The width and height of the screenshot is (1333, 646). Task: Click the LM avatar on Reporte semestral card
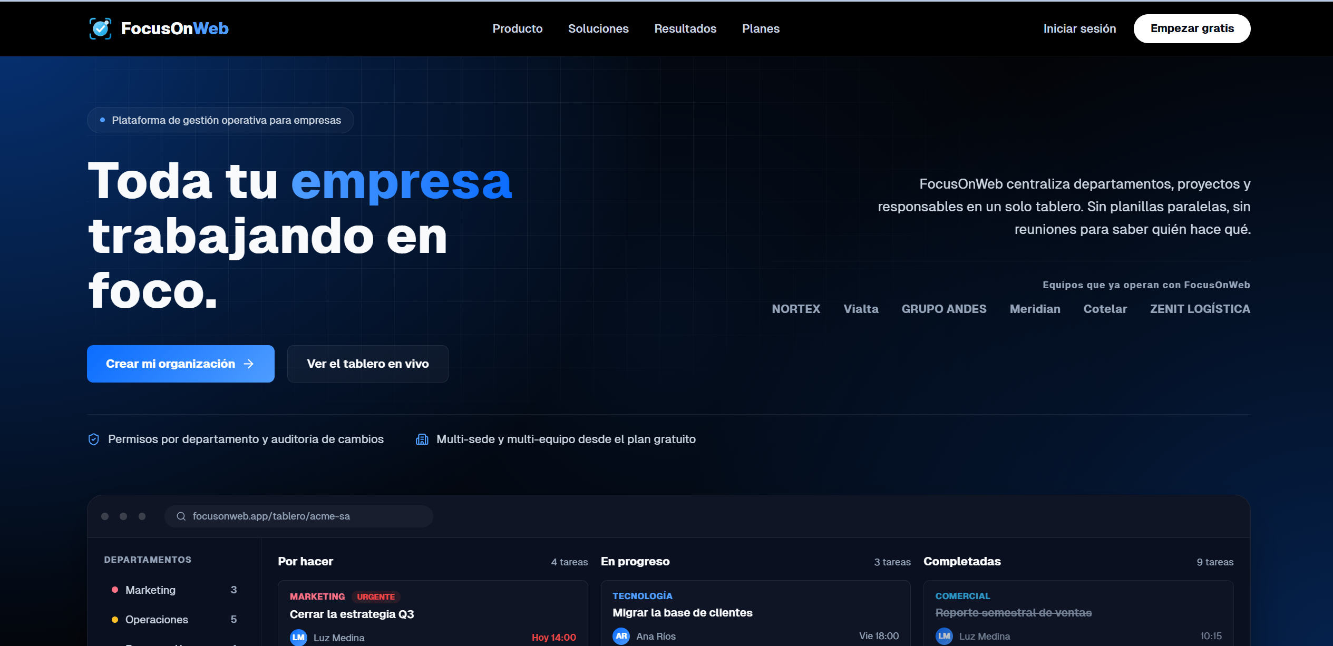[944, 636]
